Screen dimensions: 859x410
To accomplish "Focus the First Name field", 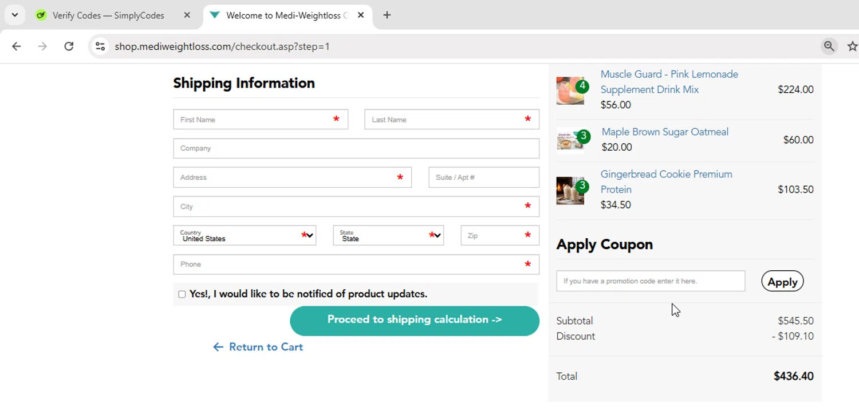I will pyautogui.click(x=261, y=119).
